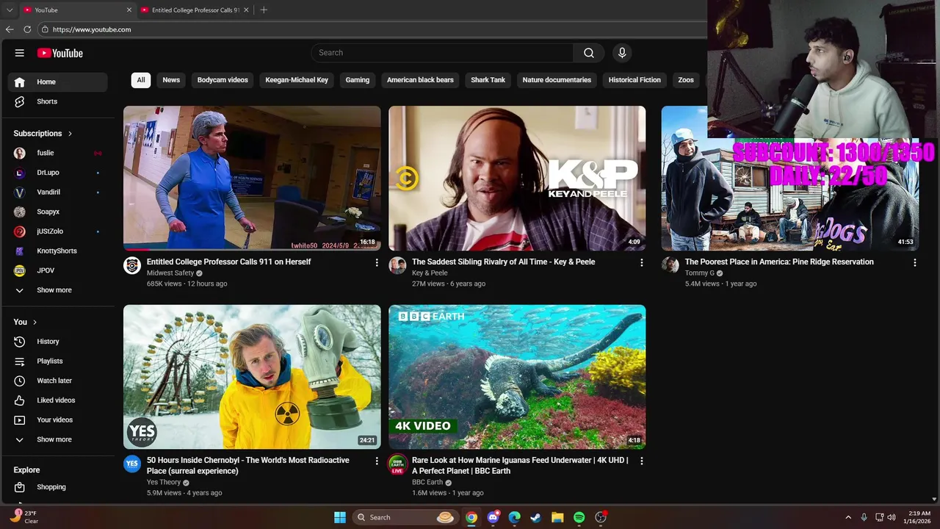Image resolution: width=940 pixels, height=529 pixels.
Task: Open the Subscriptions section chevron
Action: tap(70, 134)
